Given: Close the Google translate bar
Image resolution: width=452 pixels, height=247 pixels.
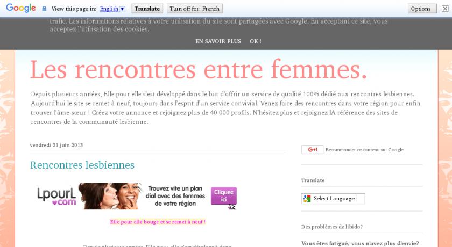Looking at the screenshot, I should [445, 9].
